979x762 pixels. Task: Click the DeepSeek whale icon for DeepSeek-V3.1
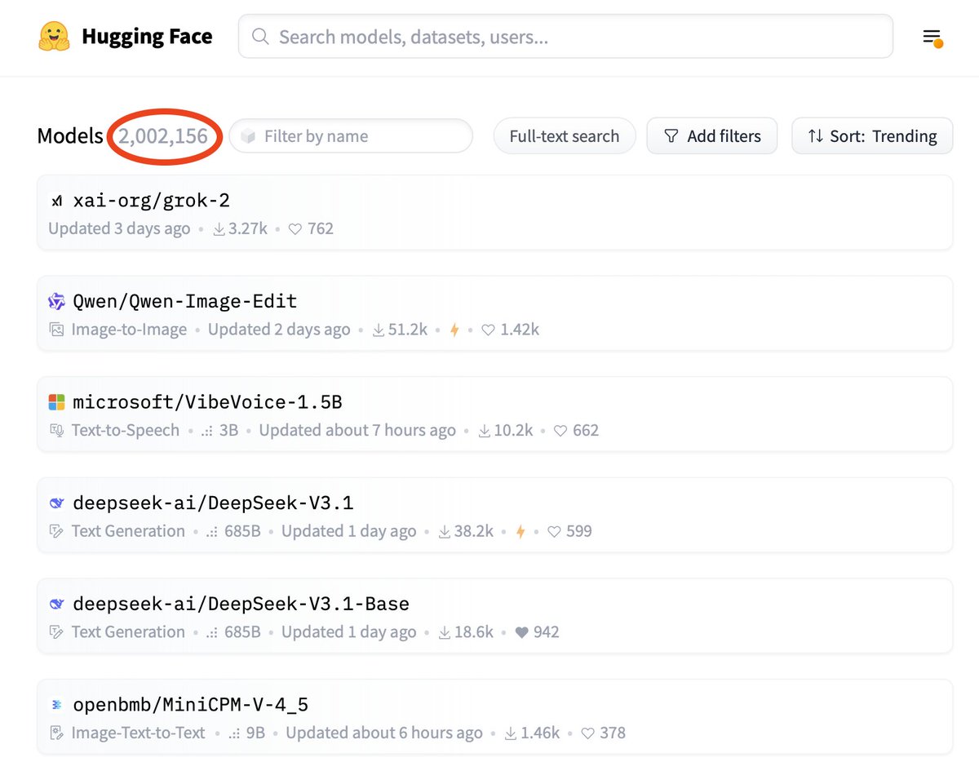[56, 503]
